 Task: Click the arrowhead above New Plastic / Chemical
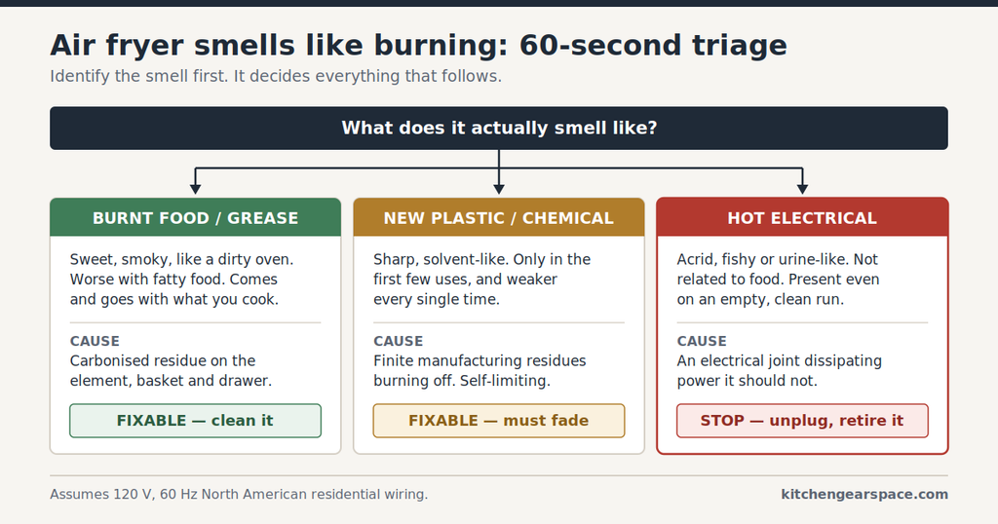coord(499,189)
